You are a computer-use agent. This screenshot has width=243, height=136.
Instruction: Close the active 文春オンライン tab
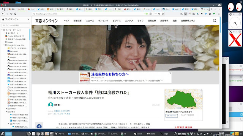207,9
